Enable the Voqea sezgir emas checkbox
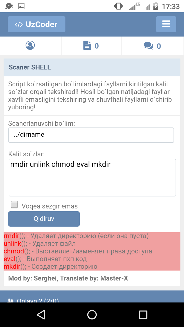The height and width of the screenshot is (327, 184). (14, 205)
